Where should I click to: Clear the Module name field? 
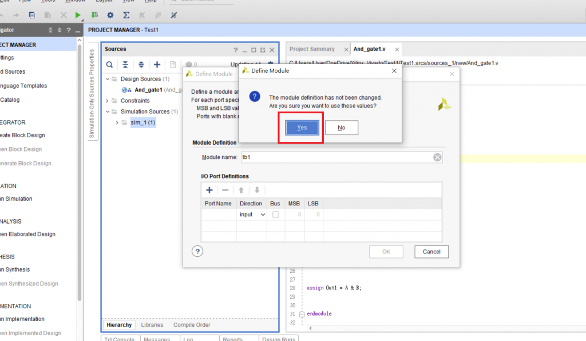pyautogui.click(x=437, y=157)
